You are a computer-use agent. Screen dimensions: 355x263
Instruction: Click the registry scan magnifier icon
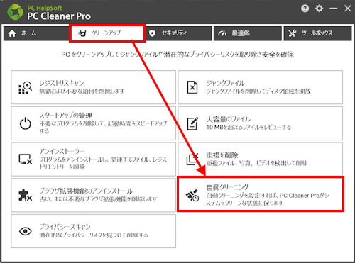click(26, 88)
